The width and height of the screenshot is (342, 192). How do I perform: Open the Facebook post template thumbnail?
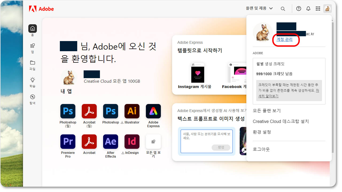click(x=238, y=73)
